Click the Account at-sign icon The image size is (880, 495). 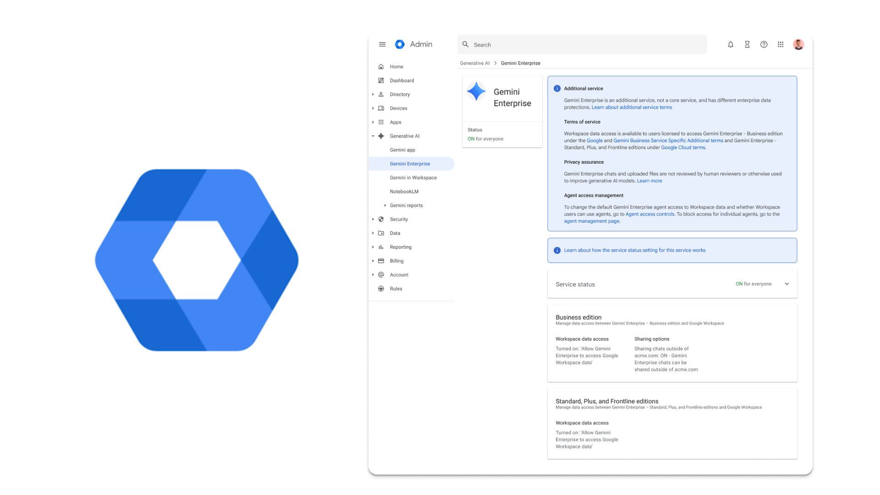pyautogui.click(x=381, y=275)
